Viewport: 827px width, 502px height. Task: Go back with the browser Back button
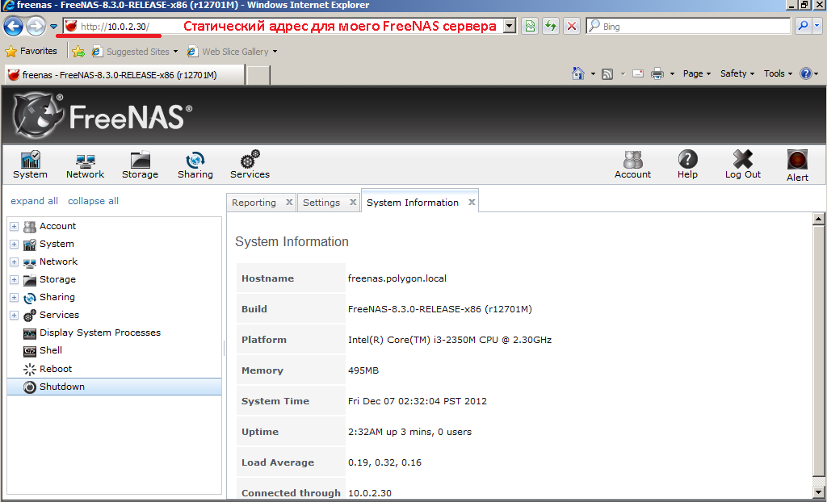point(13,26)
